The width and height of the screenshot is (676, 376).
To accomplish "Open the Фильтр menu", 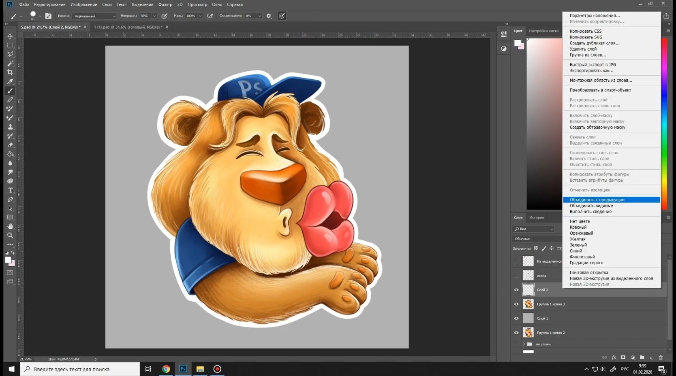I will [x=165, y=4].
